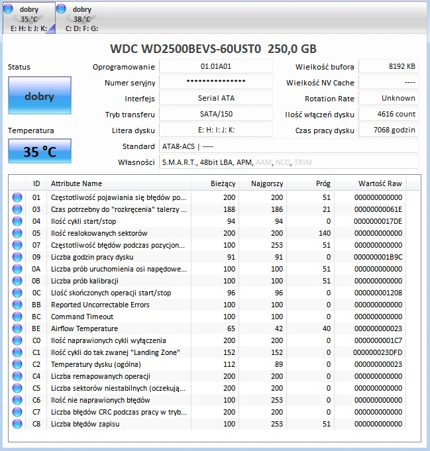This screenshot has width=430, height=451.
Task: Click the masked serial number field
Action: 216,82
